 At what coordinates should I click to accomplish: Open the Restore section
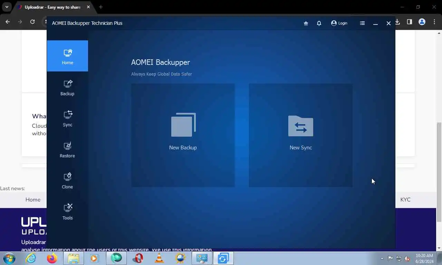tap(67, 150)
